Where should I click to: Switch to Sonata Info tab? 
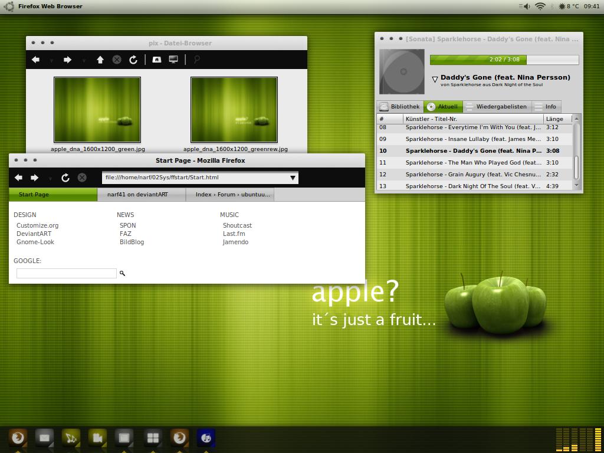(547, 107)
